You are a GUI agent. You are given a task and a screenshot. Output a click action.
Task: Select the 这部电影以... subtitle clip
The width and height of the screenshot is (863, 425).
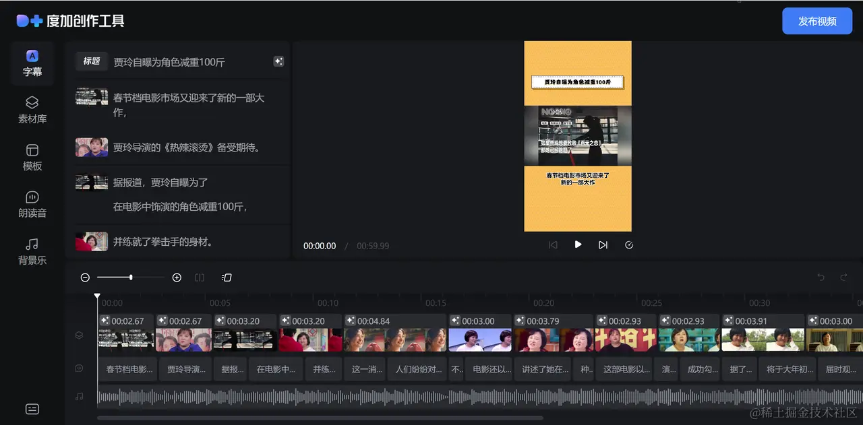pos(624,369)
